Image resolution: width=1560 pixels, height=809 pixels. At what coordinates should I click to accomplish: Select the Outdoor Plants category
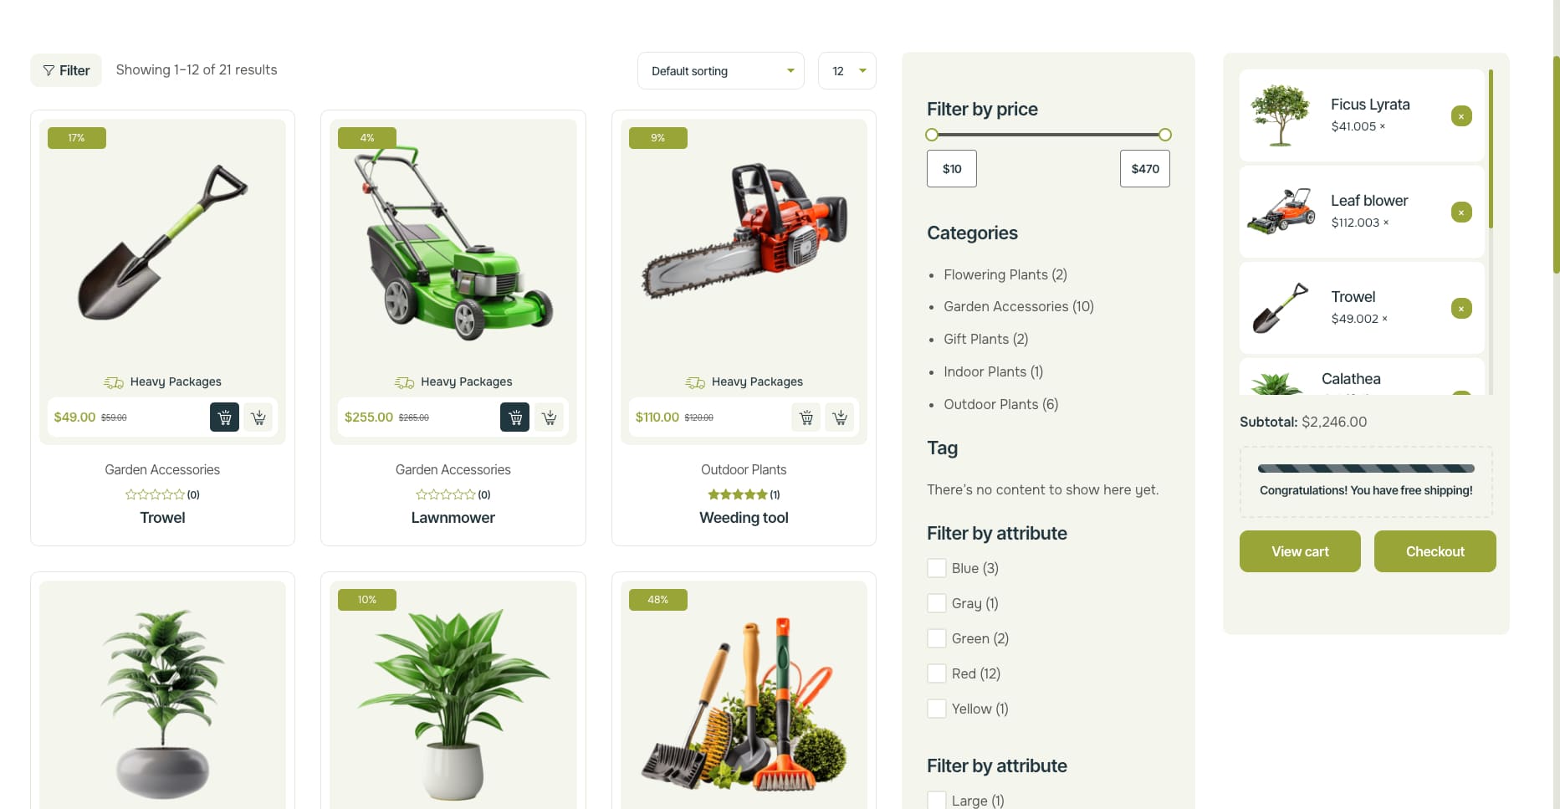[x=1001, y=404]
